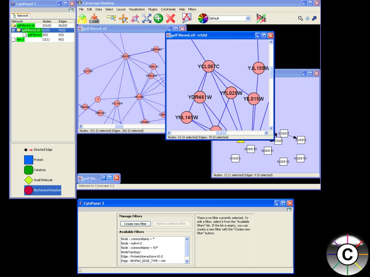
Task: Select the Small Molecule diamond shape
Action: coord(29,180)
